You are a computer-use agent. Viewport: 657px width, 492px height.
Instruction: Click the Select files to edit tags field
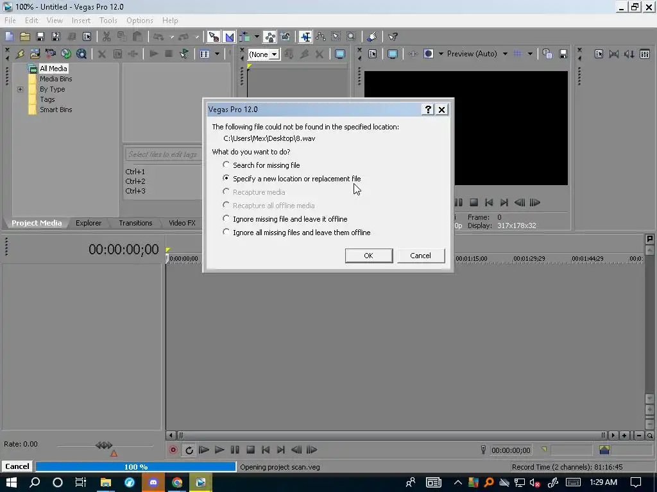[164, 154]
